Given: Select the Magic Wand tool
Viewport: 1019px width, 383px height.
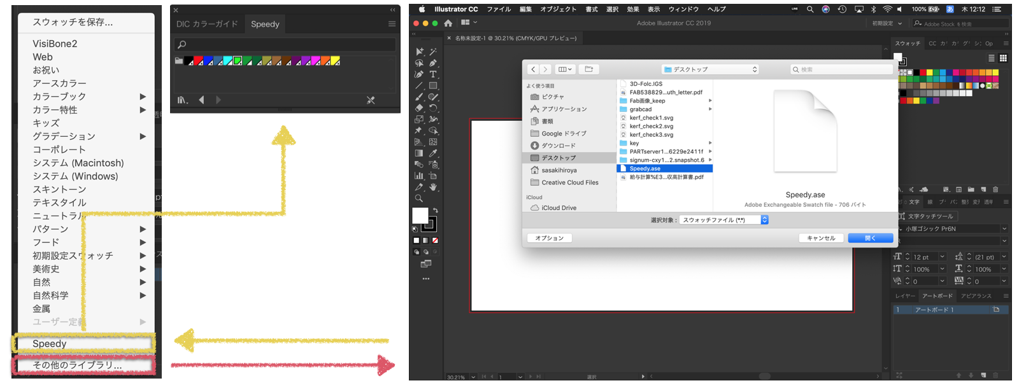Looking at the screenshot, I should coord(433,52).
